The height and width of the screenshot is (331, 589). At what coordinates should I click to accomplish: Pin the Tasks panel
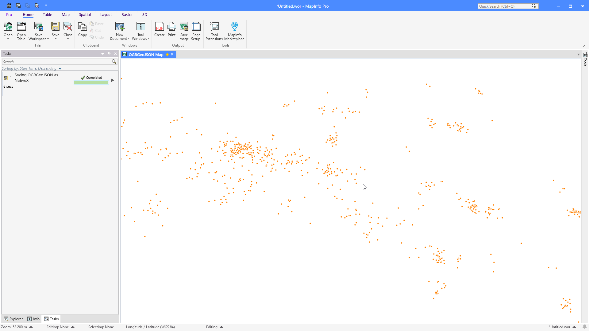point(109,53)
